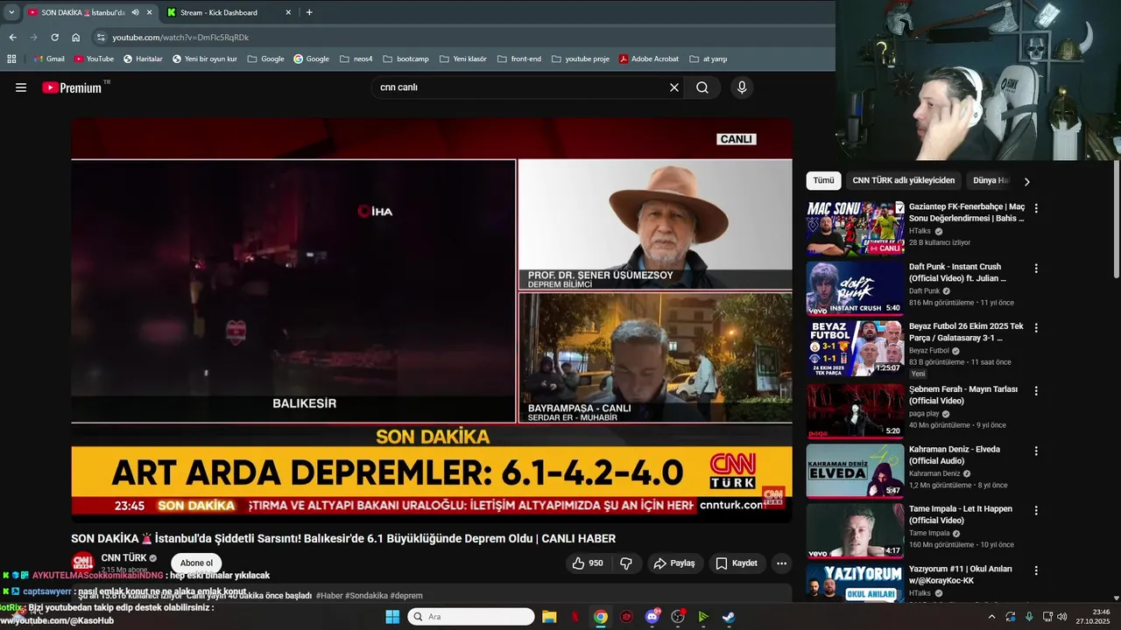The image size is (1121, 630).
Task: Open the Yeni bir oyun kur bookmark
Action: 204,59
